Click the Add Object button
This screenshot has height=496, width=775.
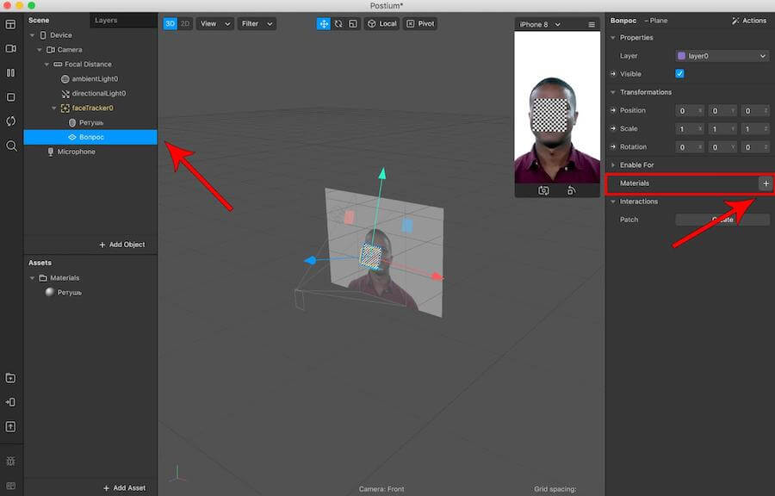click(121, 245)
